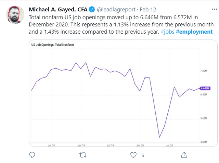Click the tweet text about job openings
Image resolution: width=219 pixels, height=163 pixels.
(121, 24)
